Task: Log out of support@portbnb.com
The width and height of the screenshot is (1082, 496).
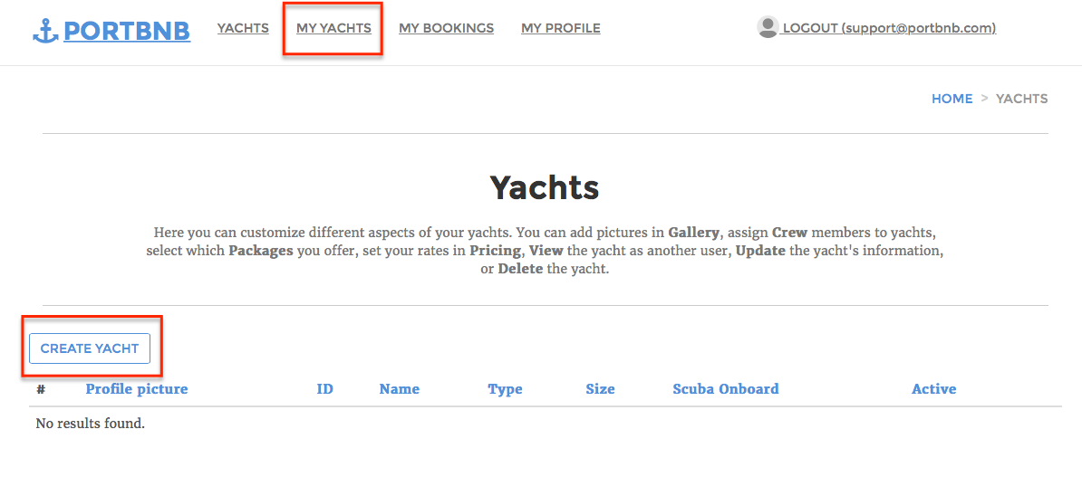Action: point(889,28)
